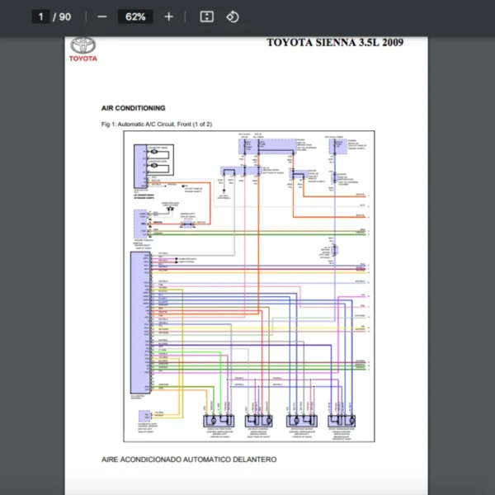
Task: Click the TOYOTA SIENNA 3.5L 2009 title
Action: coord(335,43)
